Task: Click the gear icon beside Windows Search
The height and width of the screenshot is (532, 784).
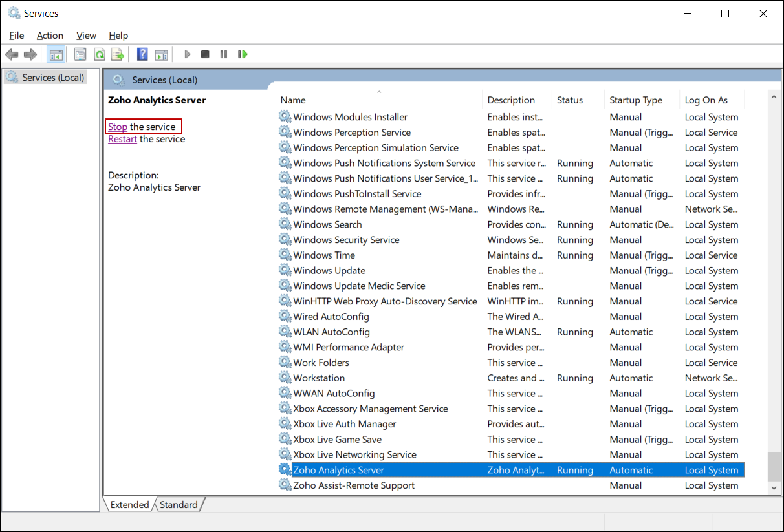Action: (285, 224)
